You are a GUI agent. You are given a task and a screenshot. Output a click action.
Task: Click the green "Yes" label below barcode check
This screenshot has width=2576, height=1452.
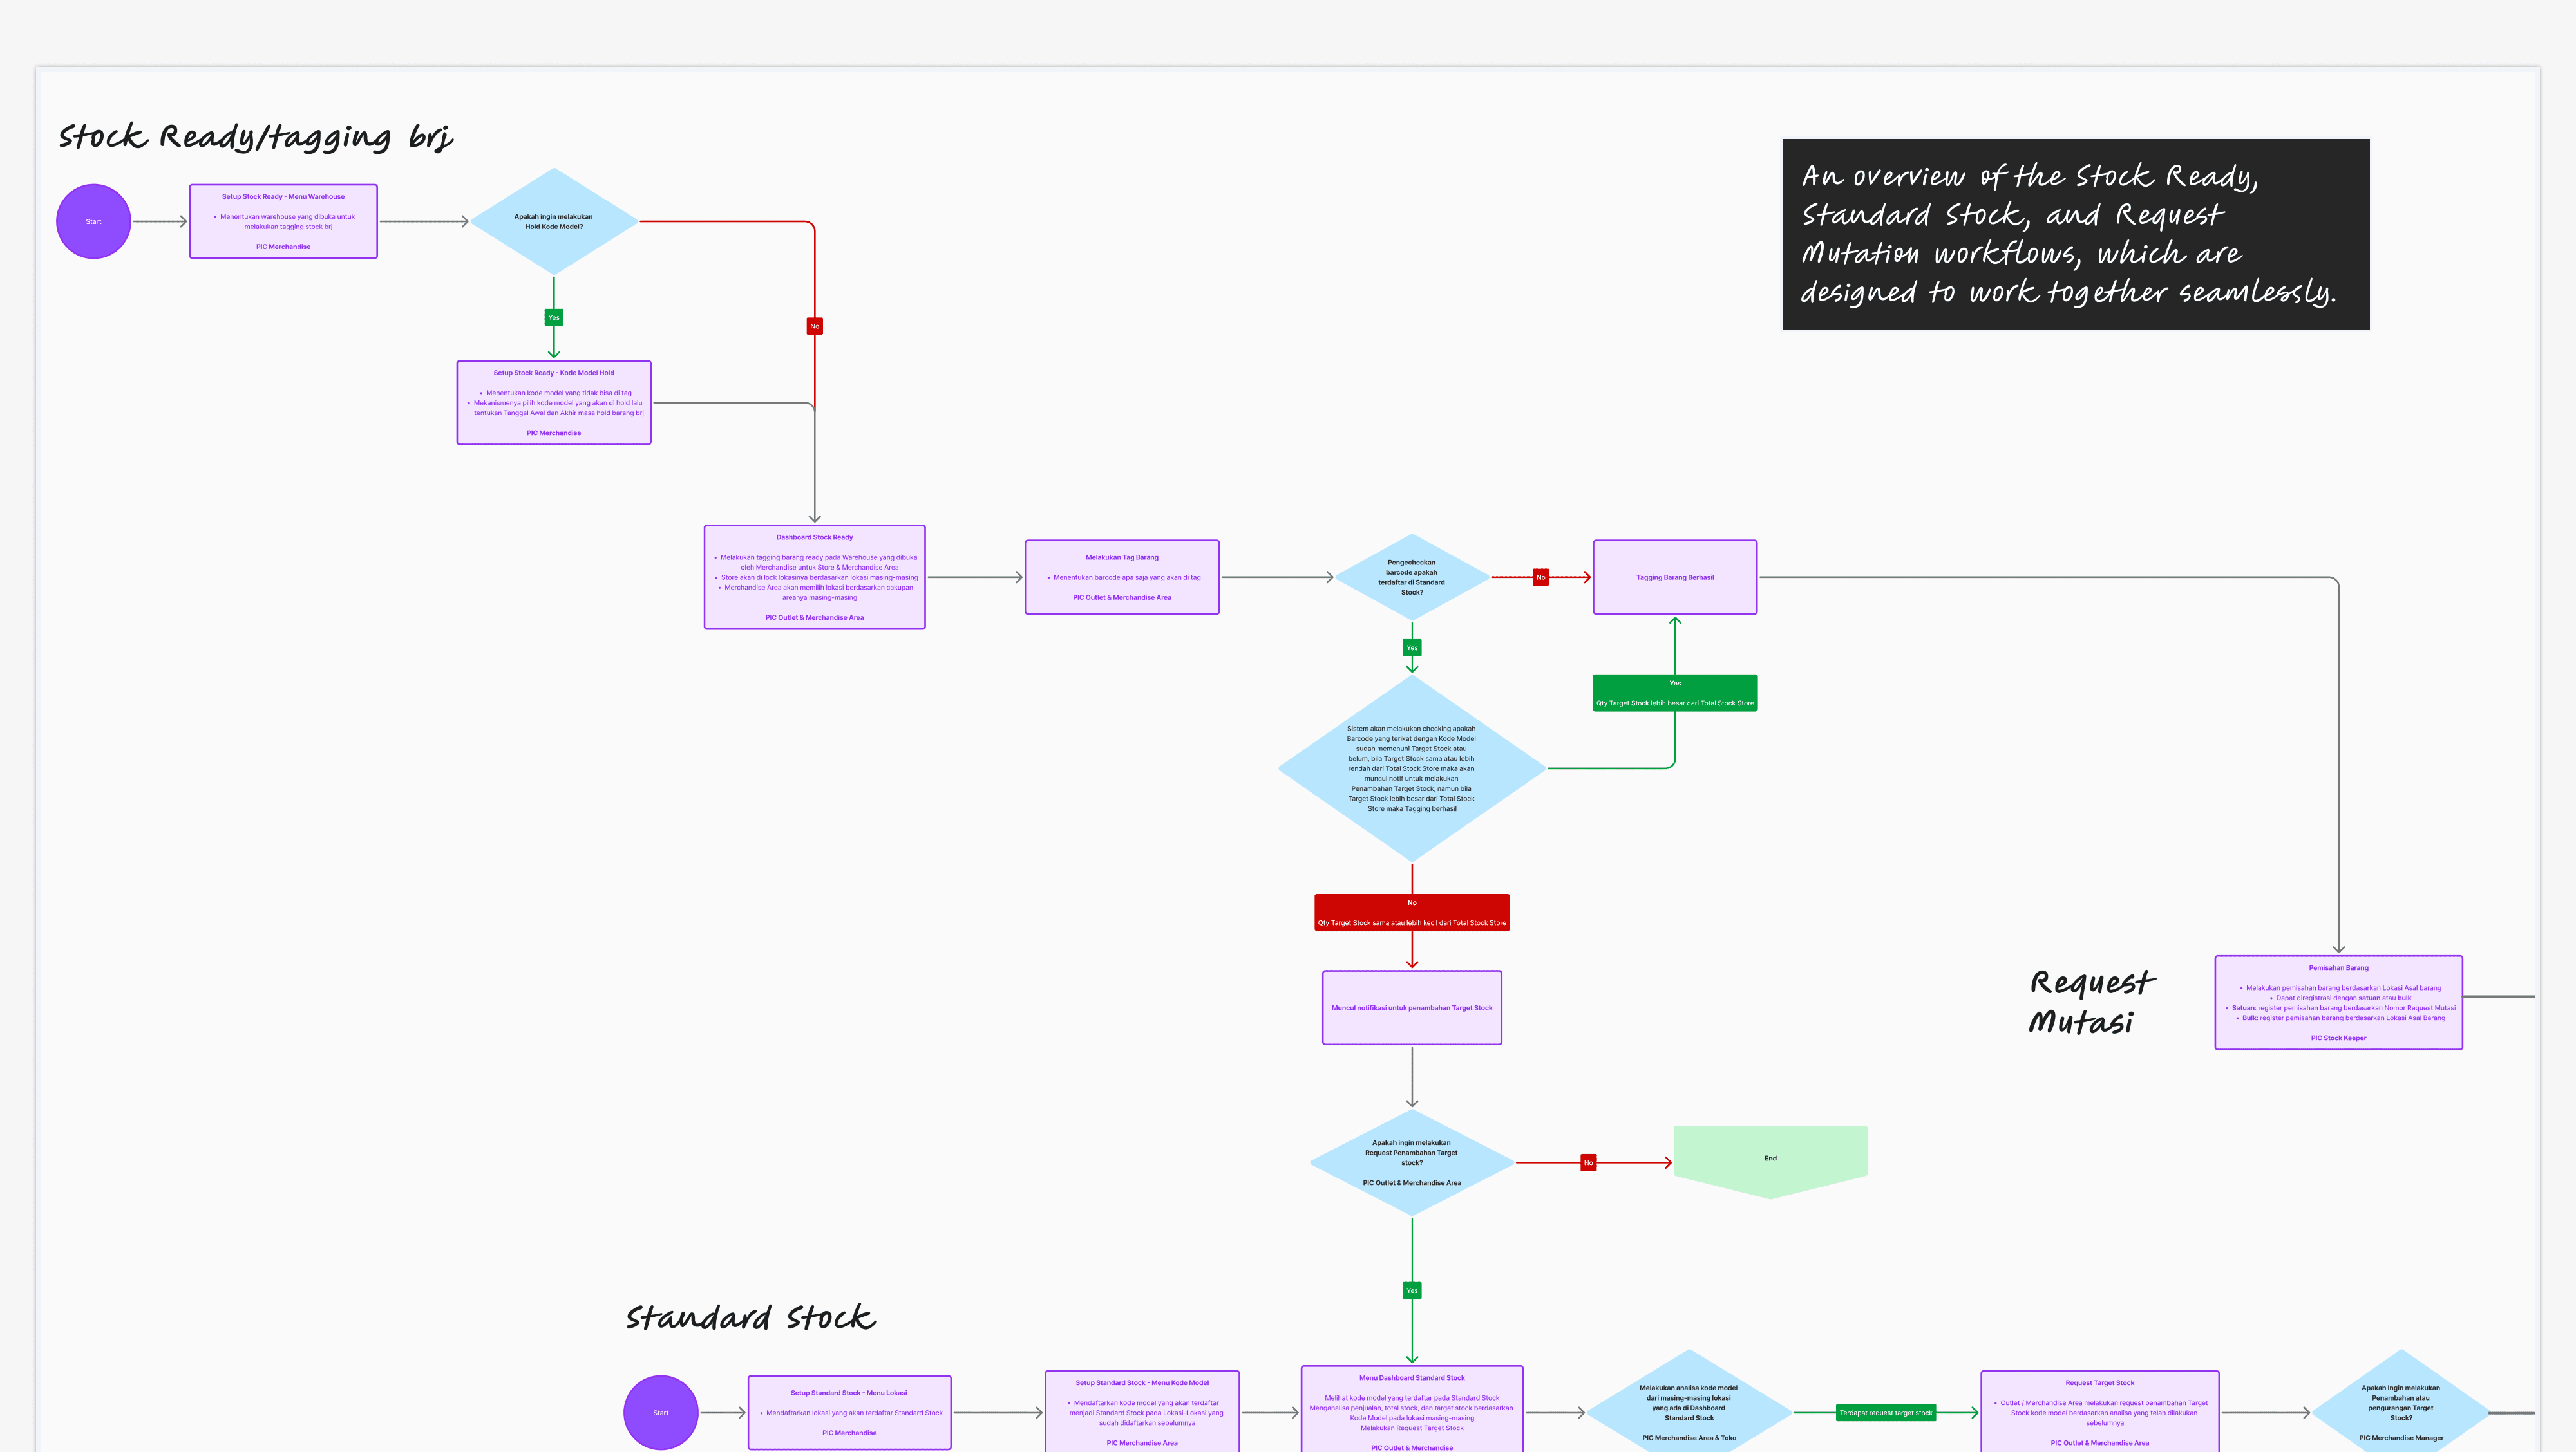pyautogui.click(x=1411, y=647)
